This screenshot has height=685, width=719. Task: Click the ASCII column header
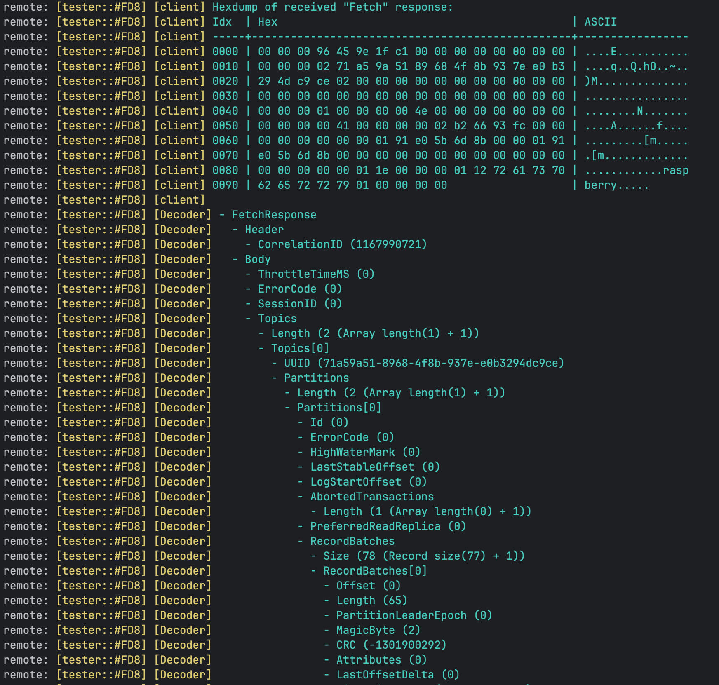(x=600, y=22)
